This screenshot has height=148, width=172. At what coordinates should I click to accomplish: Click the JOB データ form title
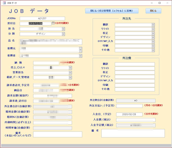click(x=29, y=11)
